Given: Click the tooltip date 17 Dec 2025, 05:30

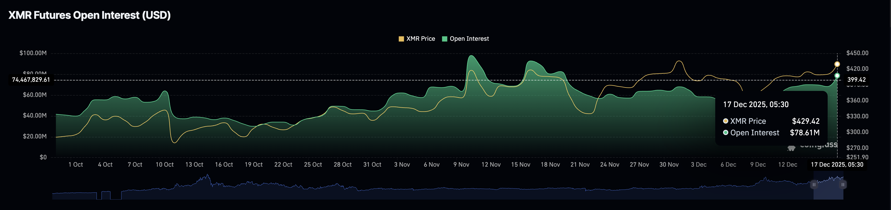Looking at the screenshot, I should click(756, 104).
